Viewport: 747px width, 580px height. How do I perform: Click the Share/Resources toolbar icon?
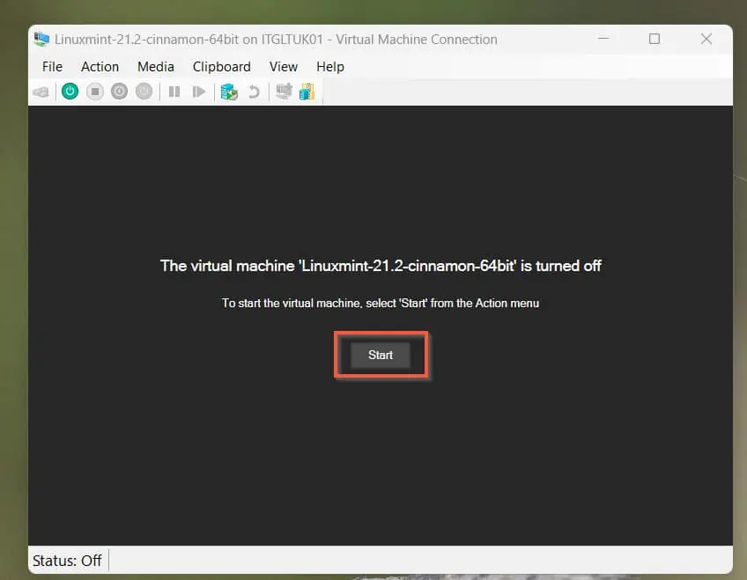(307, 92)
